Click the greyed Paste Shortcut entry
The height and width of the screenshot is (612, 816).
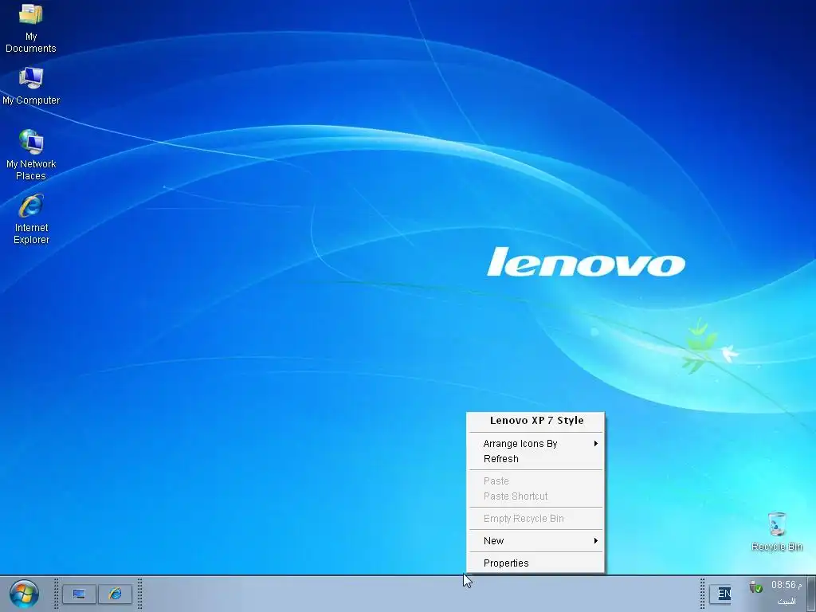pyautogui.click(x=536, y=496)
